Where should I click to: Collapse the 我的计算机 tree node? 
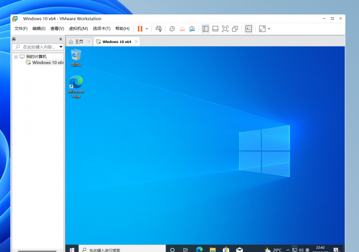(x=16, y=56)
